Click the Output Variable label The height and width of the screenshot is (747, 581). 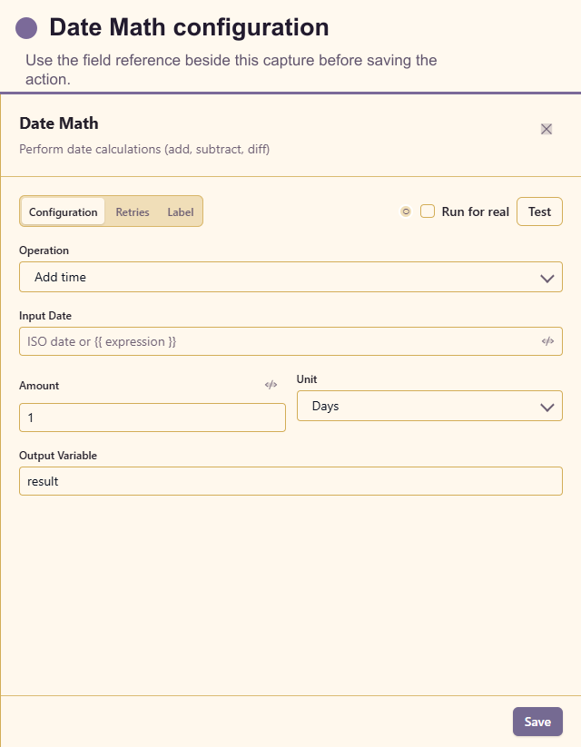pos(58,456)
